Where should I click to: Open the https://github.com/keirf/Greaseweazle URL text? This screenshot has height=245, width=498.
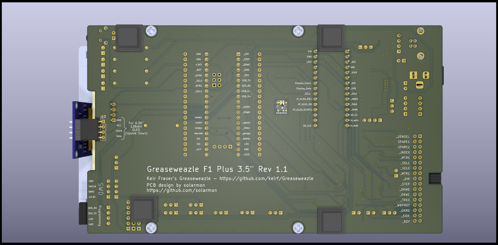click(266, 178)
